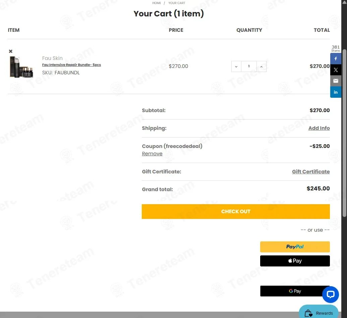
Task: Remove the freecodedeal coupon
Action: point(152,154)
